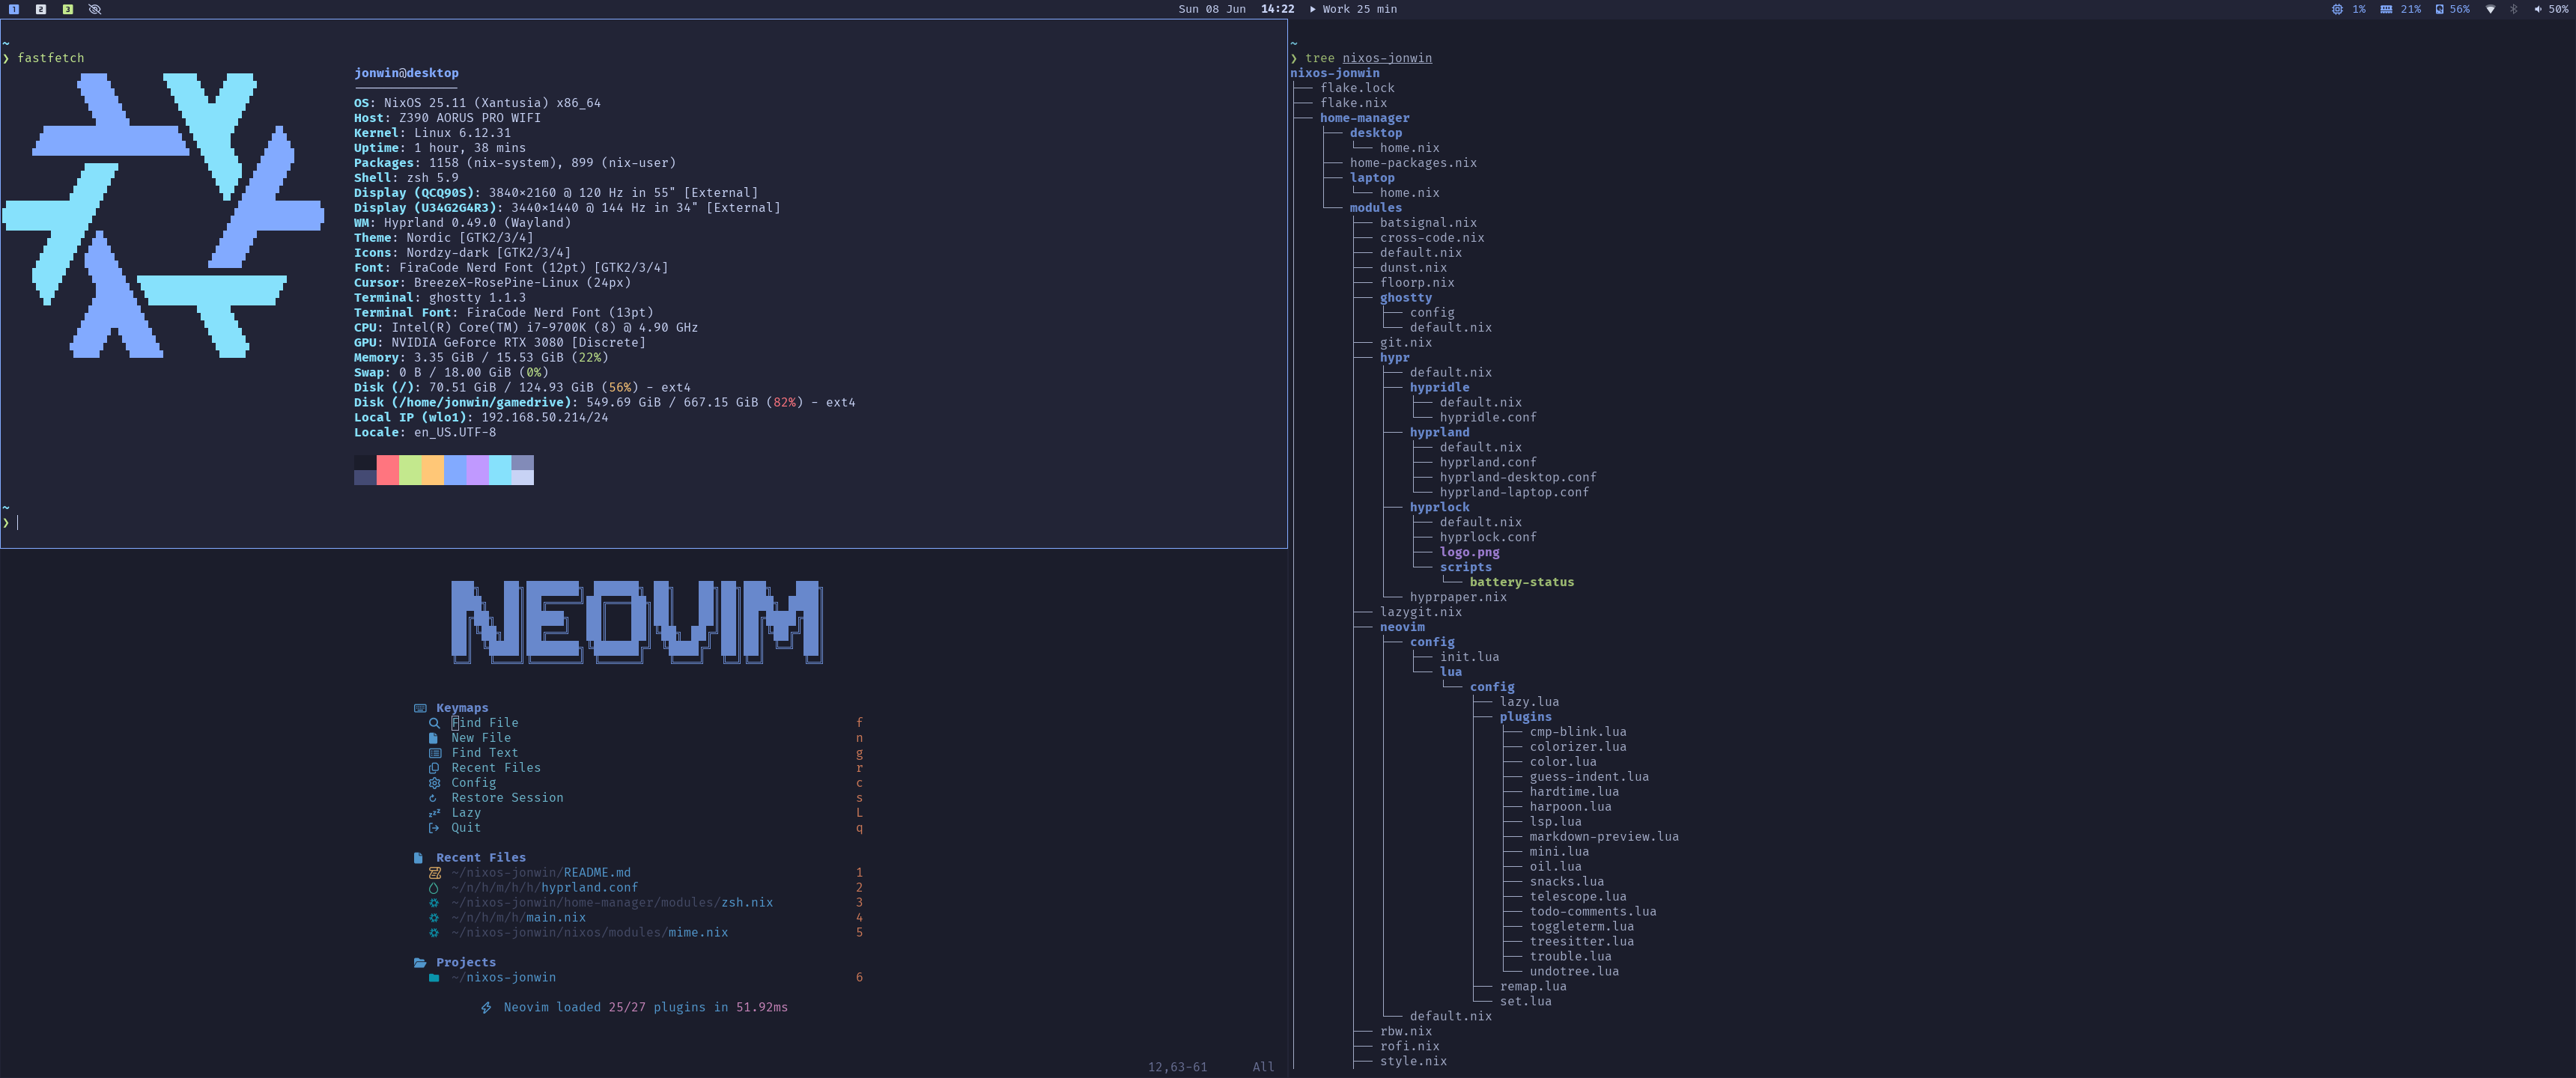
Task: Click the zzz icon beside Lazy
Action: (x=435, y=813)
